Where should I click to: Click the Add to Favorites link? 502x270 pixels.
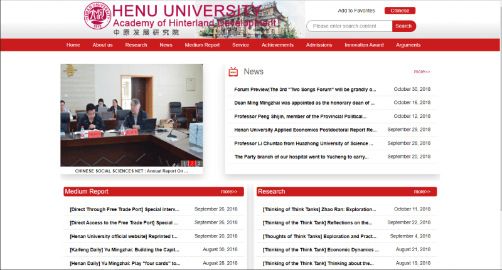[356, 11]
